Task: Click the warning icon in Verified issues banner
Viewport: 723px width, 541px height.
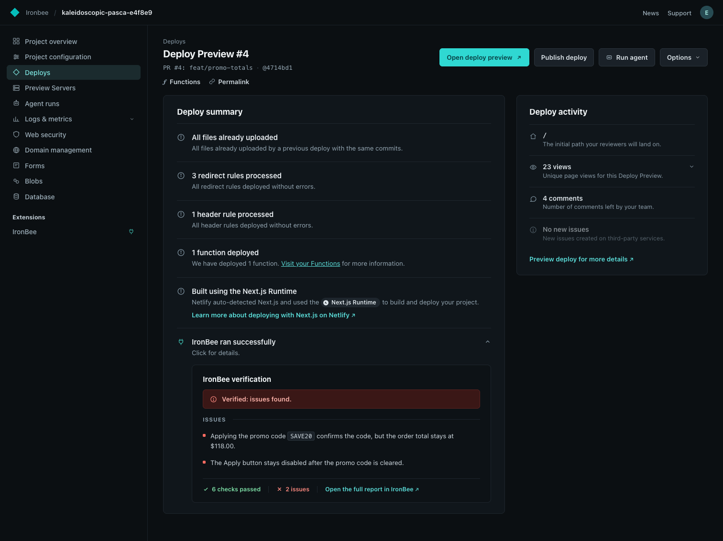Action: pyautogui.click(x=214, y=400)
